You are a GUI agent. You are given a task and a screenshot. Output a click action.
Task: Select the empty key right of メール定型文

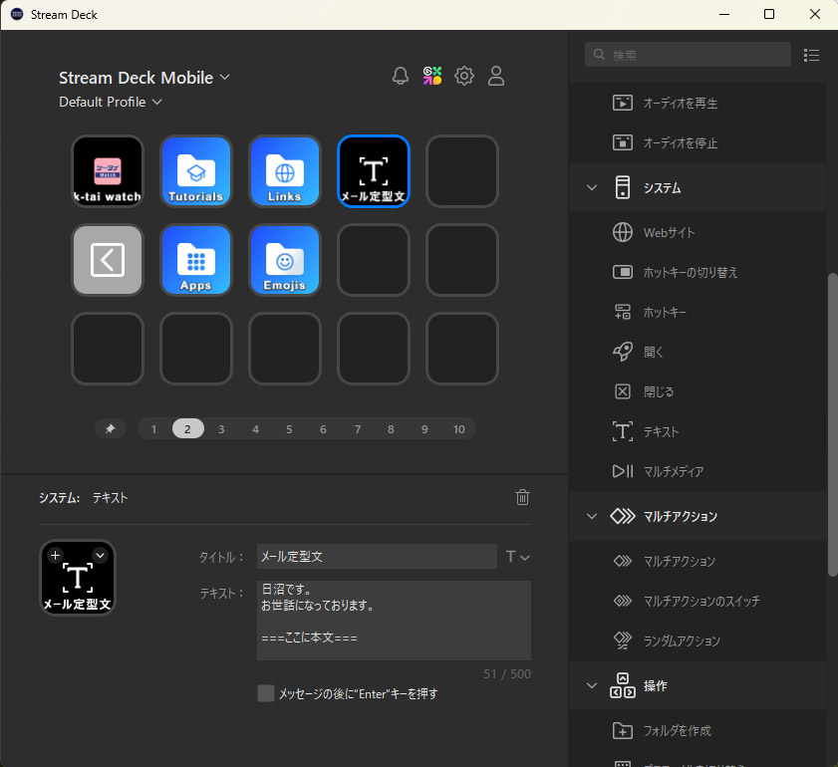pyautogui.click(x=462, y=171)
